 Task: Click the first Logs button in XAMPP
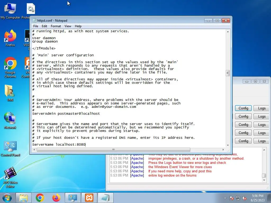pos(262,108)
